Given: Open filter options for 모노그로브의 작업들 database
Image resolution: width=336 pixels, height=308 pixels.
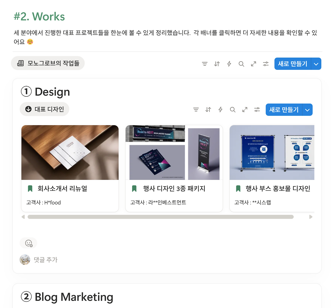Looking at the screenshot, I should click(x=205, y=64).
